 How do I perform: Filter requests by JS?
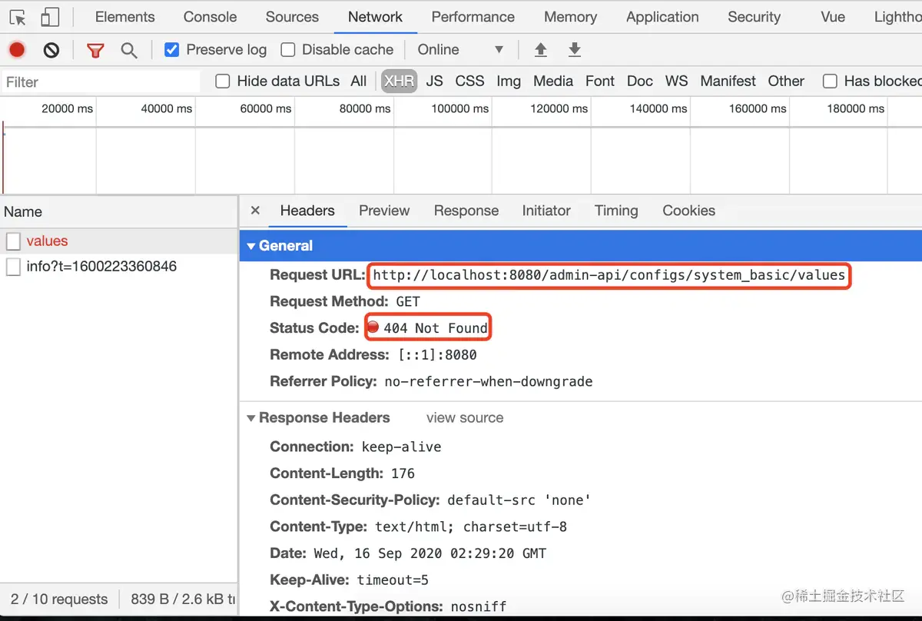435,81
